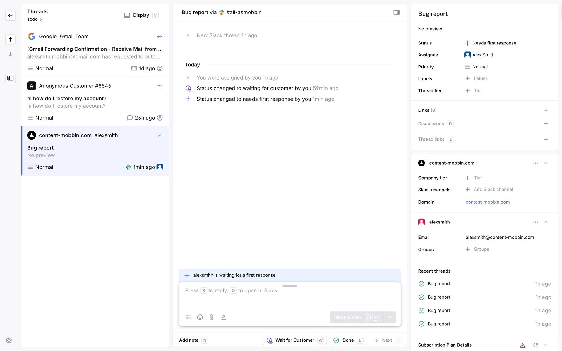
Task: Click Wait for Customer button
Action: point(294,340)
